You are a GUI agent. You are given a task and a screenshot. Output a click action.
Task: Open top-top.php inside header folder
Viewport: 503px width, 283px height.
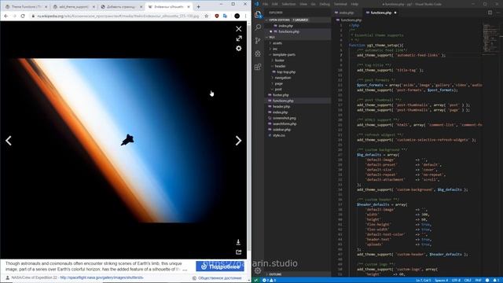click(286, 72)
